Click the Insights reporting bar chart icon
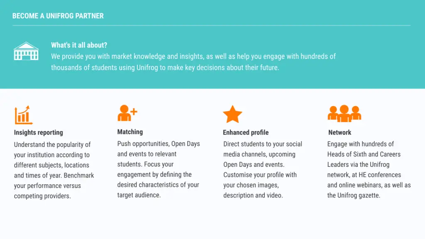425x239 pixels. [23, 115]
